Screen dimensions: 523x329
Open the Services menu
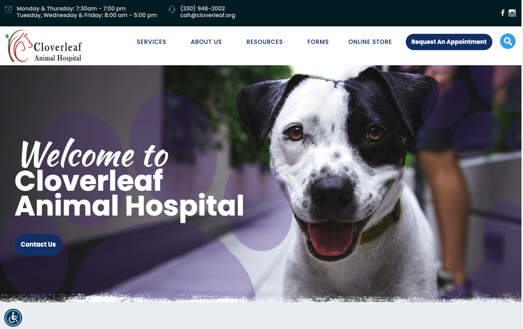(151, 42)
